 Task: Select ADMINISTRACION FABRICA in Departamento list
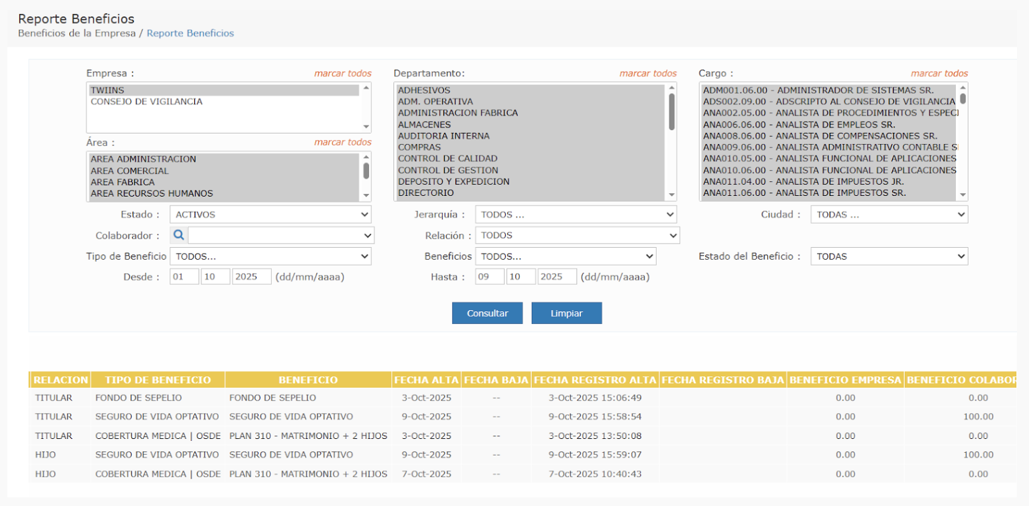click(x=530, y=113)
